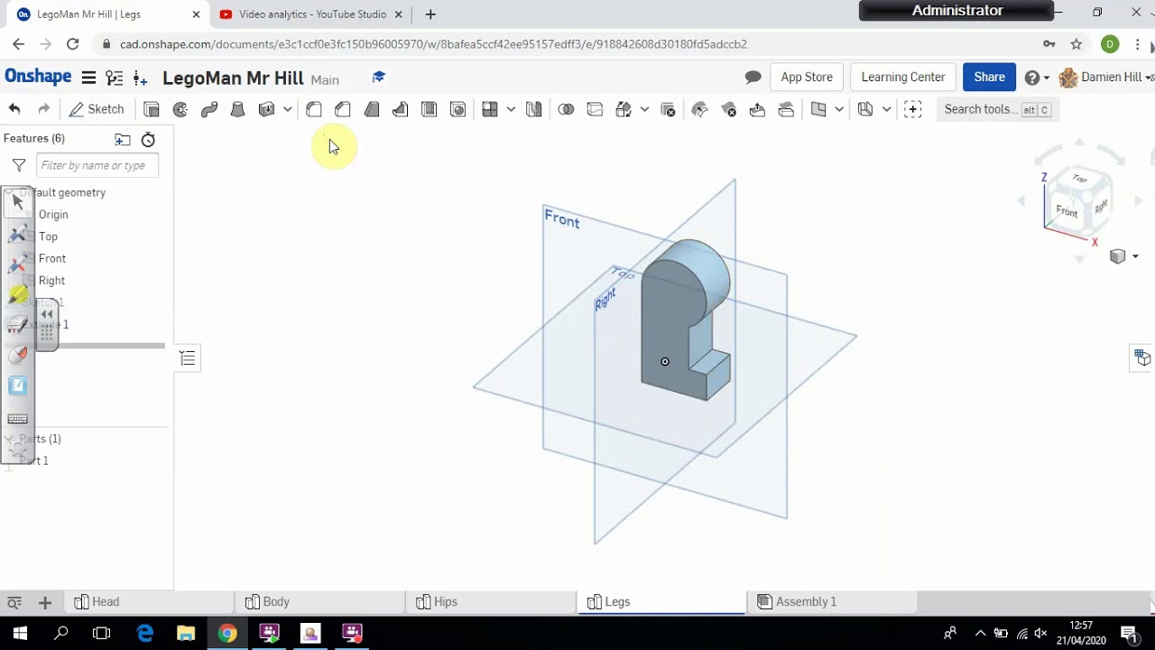Open the Plane tool dropdown arrow
Image resolution: width=1155 pixels, height=650 pixels.
click(x=839, y=109)
